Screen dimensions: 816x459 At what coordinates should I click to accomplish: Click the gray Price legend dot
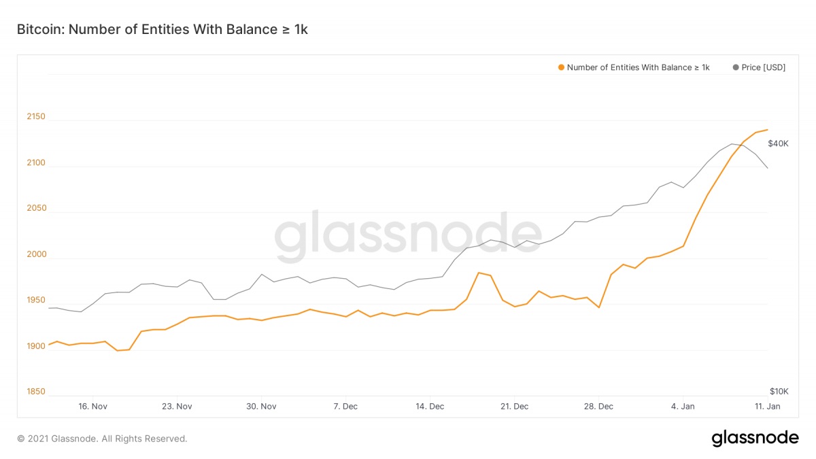pos(736,67)
